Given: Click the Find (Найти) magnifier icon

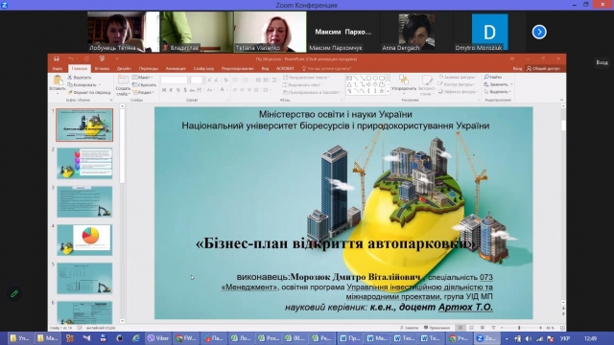Looking at the screenshot, I should [486, 77].
